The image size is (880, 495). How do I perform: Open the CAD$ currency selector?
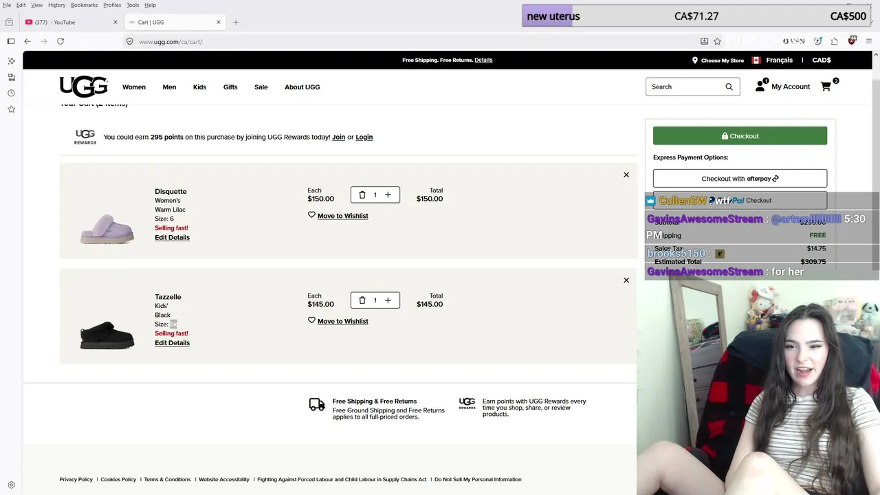click(x=822, y=60)
